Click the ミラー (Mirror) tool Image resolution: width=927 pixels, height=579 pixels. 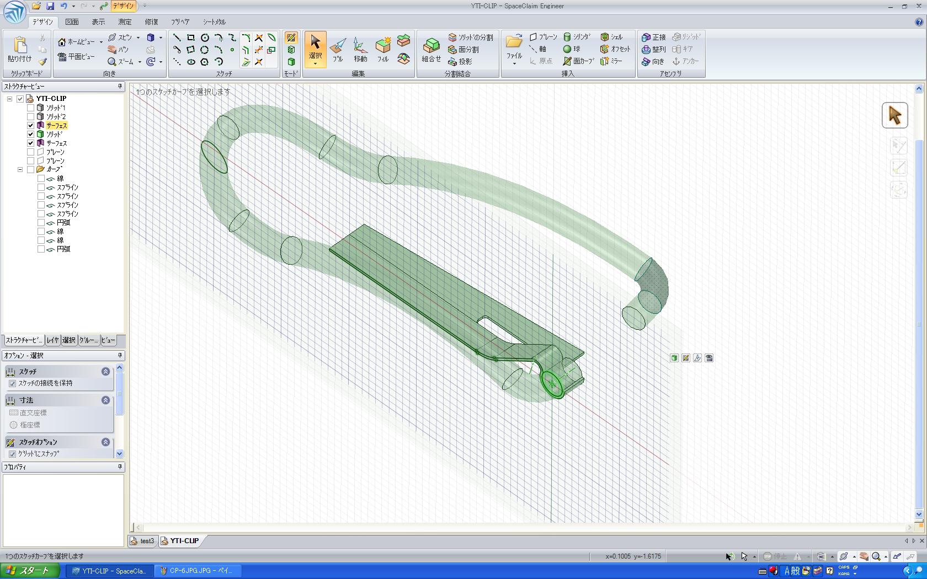coord(611,61)
